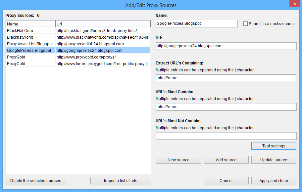Click the Add source button

pyautogui.click(x=226, y=160)
